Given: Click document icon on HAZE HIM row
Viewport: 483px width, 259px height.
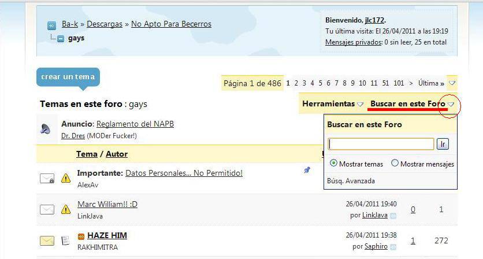Looking at the screenshot, I should (65, 240).
